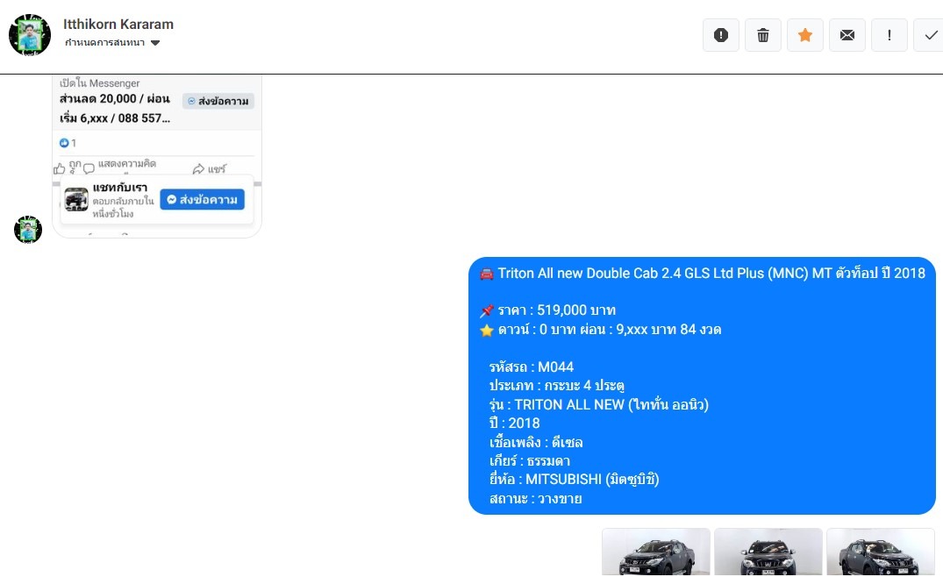Click the ปี : 2018 line
943x577 pixels.
point(515,424)
